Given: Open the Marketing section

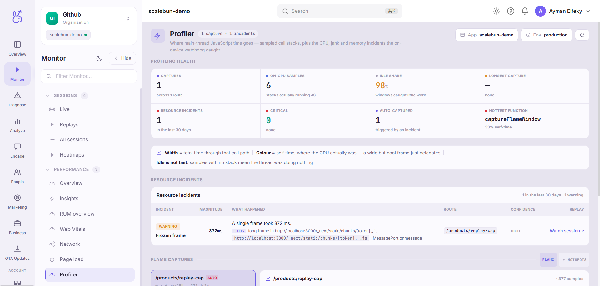Looking at the screenshot, I should (x=17, y=202).
